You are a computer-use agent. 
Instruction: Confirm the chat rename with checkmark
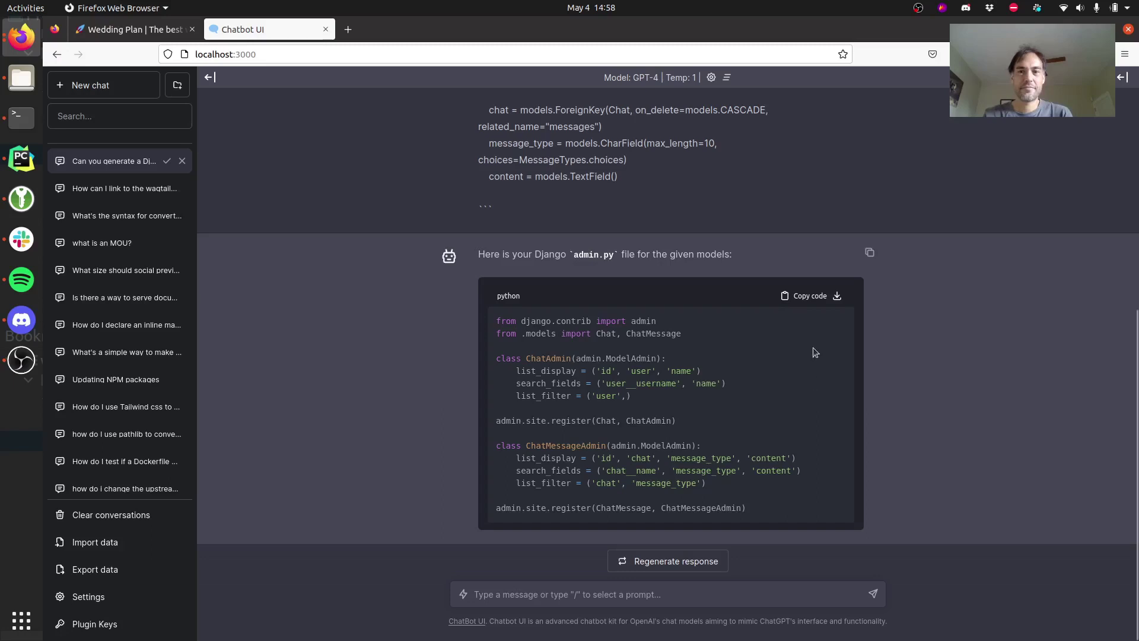pos(167,161)
